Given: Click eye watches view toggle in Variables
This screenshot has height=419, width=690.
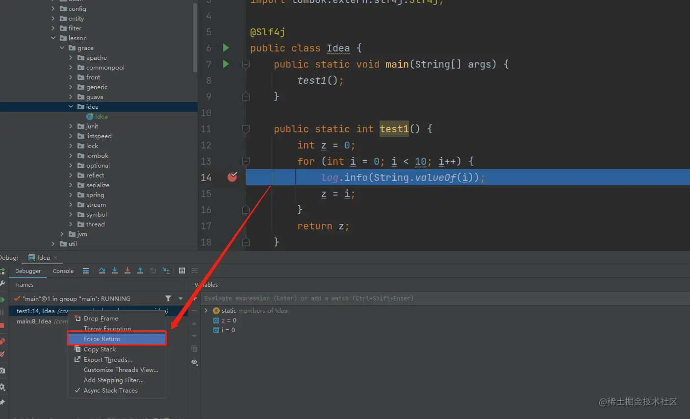Looking at the screenshot, I should [194, 362].
